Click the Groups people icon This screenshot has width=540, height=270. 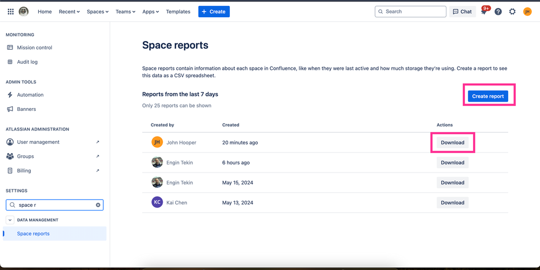[x=10, y=156]
